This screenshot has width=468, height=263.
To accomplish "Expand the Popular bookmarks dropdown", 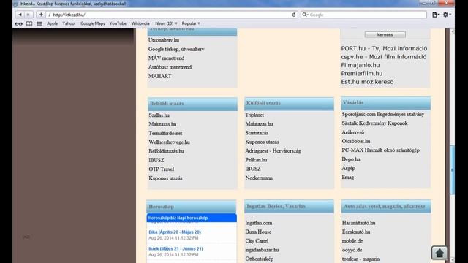I will pos(191,23).
